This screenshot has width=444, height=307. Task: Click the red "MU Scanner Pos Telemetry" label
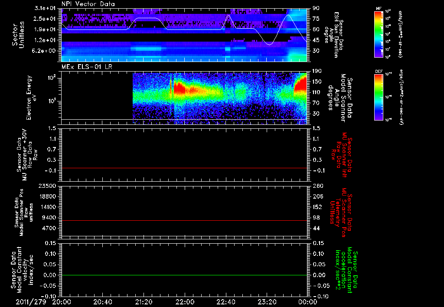pyautogui.click(x=342, y=212)
